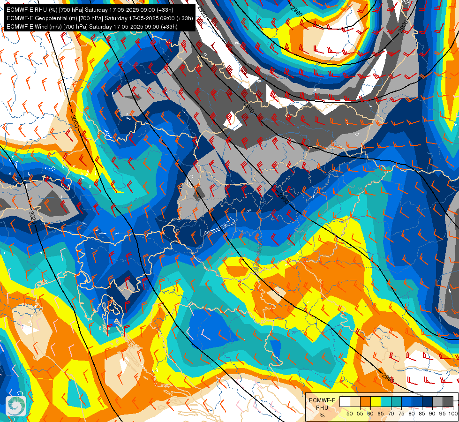Select the beige 50–55% legend swatch

coord(355,402)
